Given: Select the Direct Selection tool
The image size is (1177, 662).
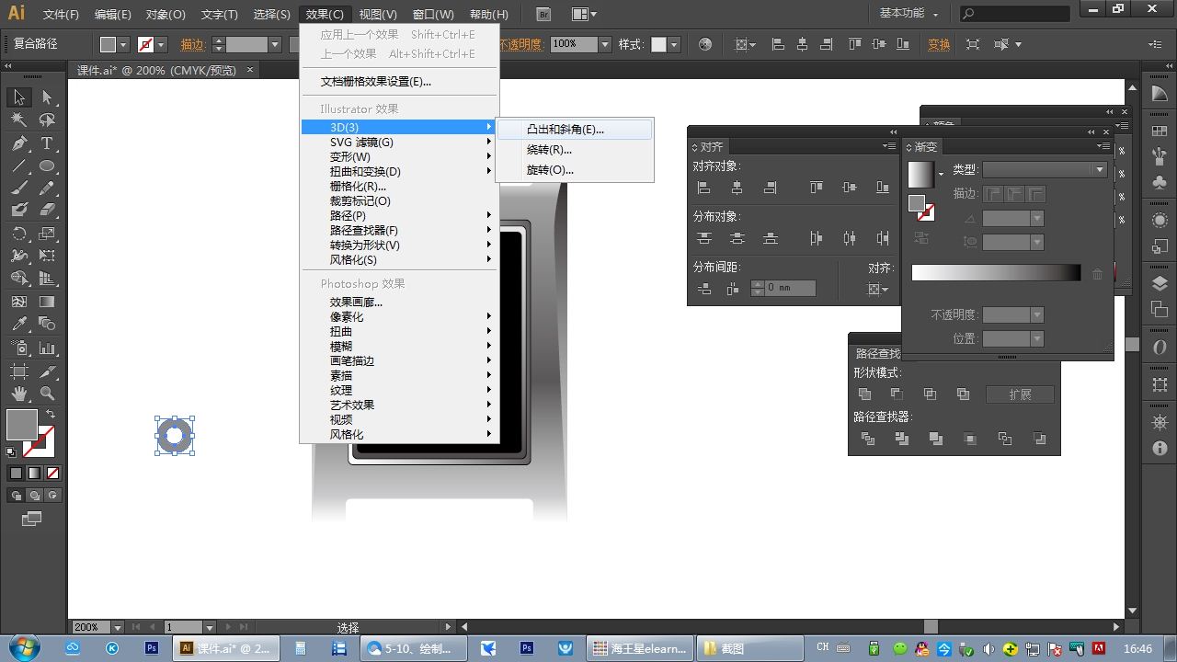Looking at the screenshot, I should click(47, 97).
